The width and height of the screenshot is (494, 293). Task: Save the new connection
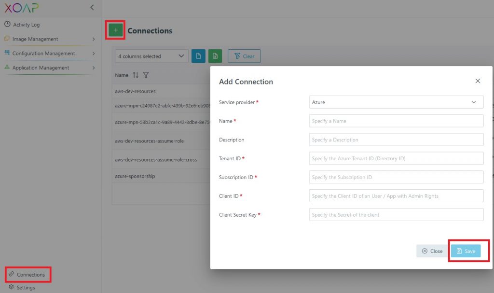pos(466,251)
